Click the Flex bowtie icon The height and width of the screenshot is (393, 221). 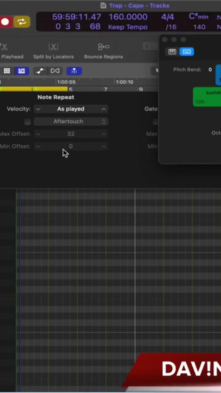tap(55, 71)
